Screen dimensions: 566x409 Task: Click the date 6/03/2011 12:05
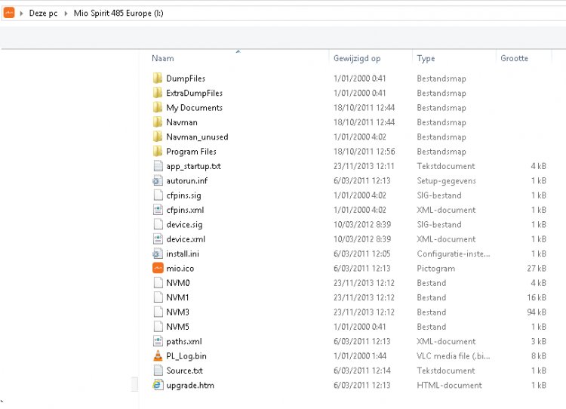pos(361,254)
